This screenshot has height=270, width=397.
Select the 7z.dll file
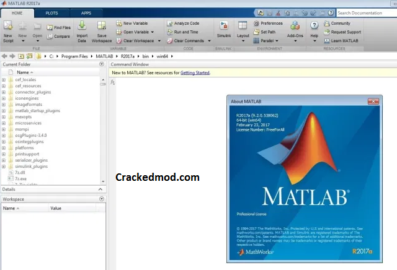[x=20, y=172]
